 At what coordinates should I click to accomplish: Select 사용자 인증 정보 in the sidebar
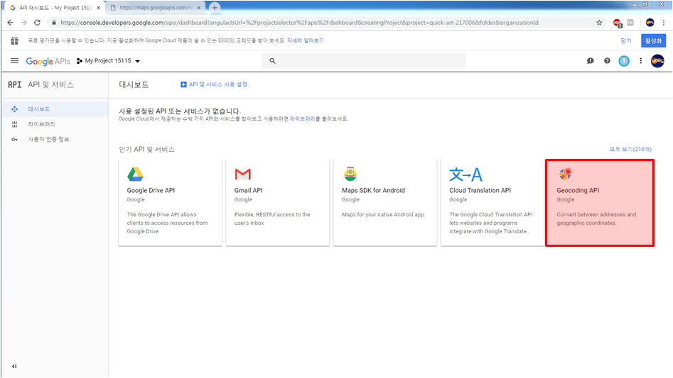click(54, 139)
